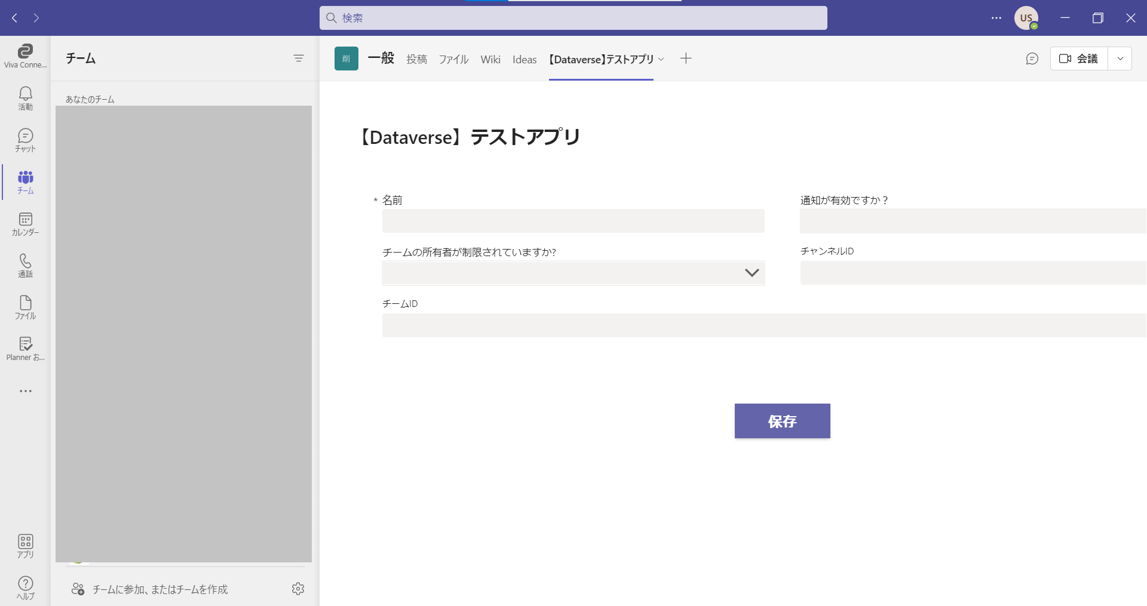The width and height of the screenshot is (1147, 606).
Task: Expand the Dataverse test app tab chevron
Action: click(661, 59)
